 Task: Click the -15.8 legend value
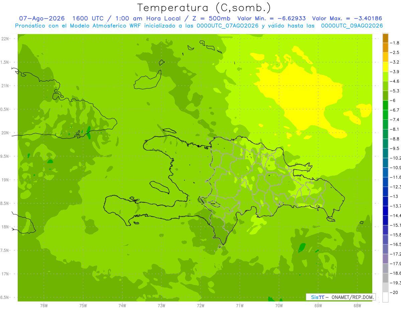(396, 235)
